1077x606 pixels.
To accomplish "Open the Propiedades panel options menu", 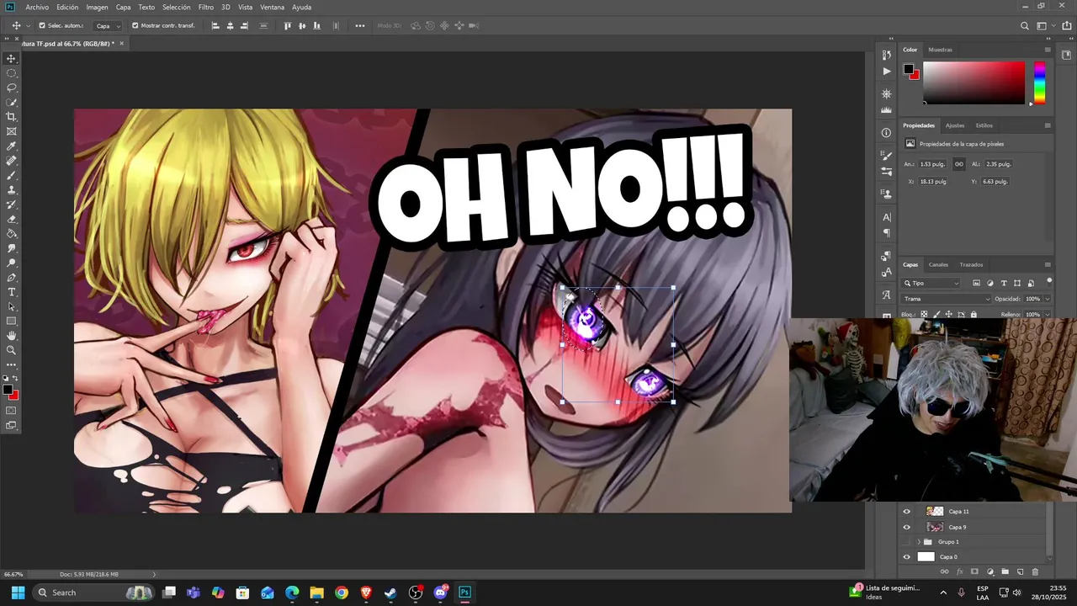I will [x=1048, y=125].
